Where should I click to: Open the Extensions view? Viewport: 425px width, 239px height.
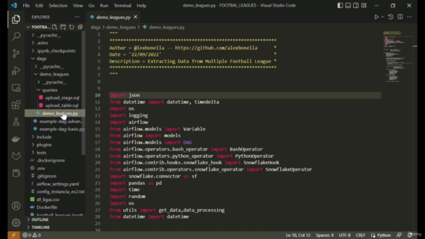[16, 105]
